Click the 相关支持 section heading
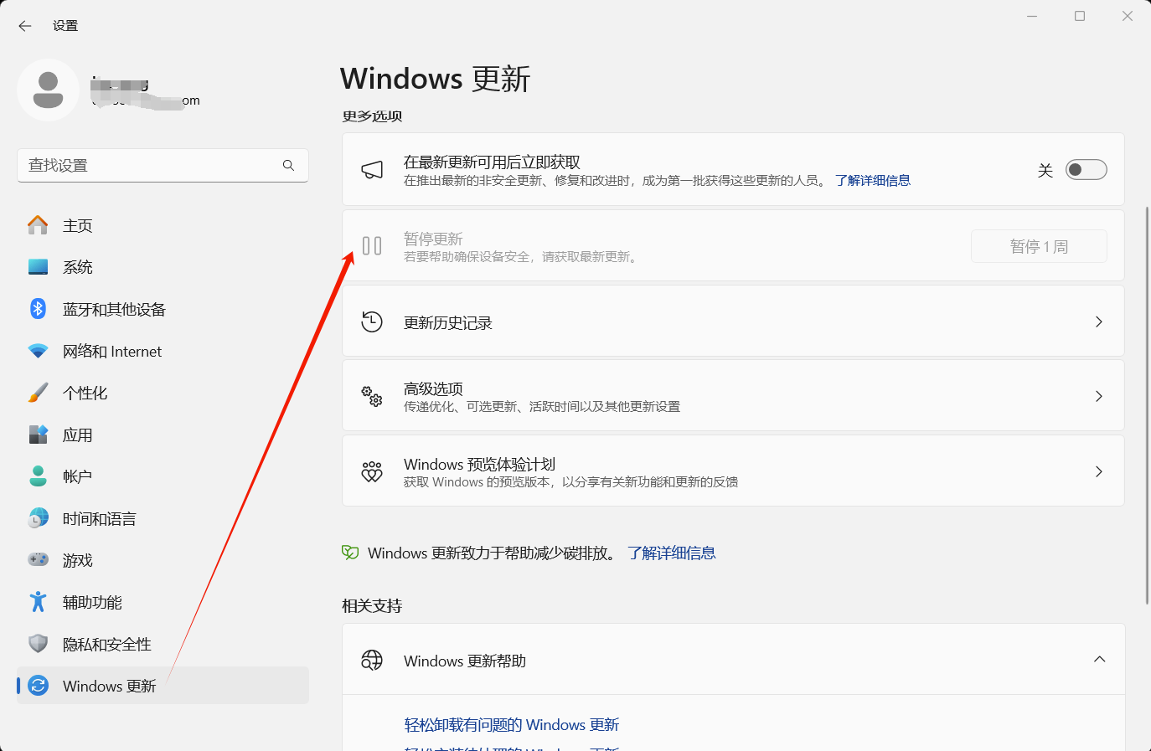The width and height of the screenshot is (1151, 751). pos(372,606)
